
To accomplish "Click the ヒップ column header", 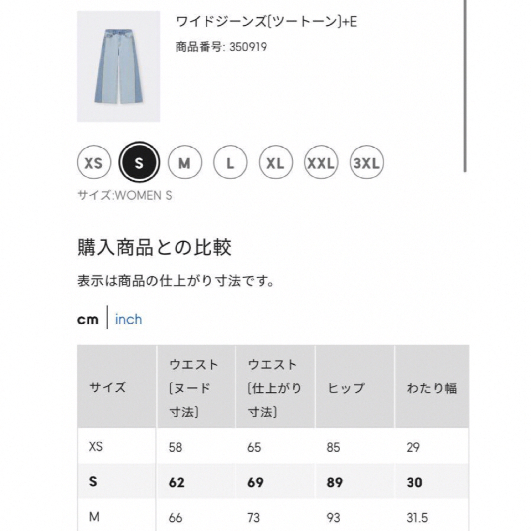I will click(354, 387).
